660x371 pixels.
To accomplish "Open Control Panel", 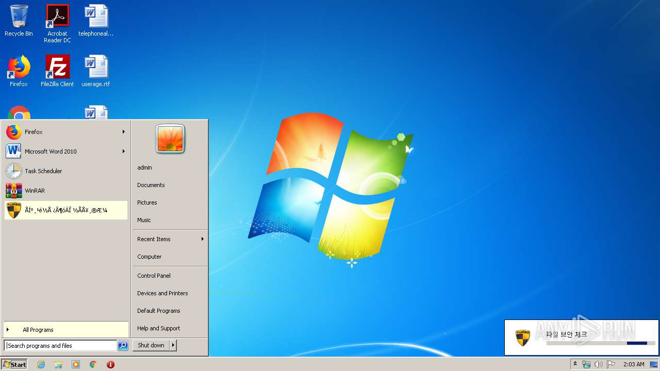I will pos(170,276).
